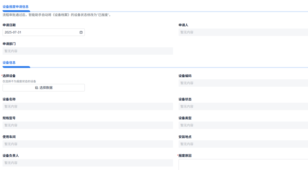The image size is (308, 170).
Task: Click the 设备名称 field
Action: click(87, 106)
